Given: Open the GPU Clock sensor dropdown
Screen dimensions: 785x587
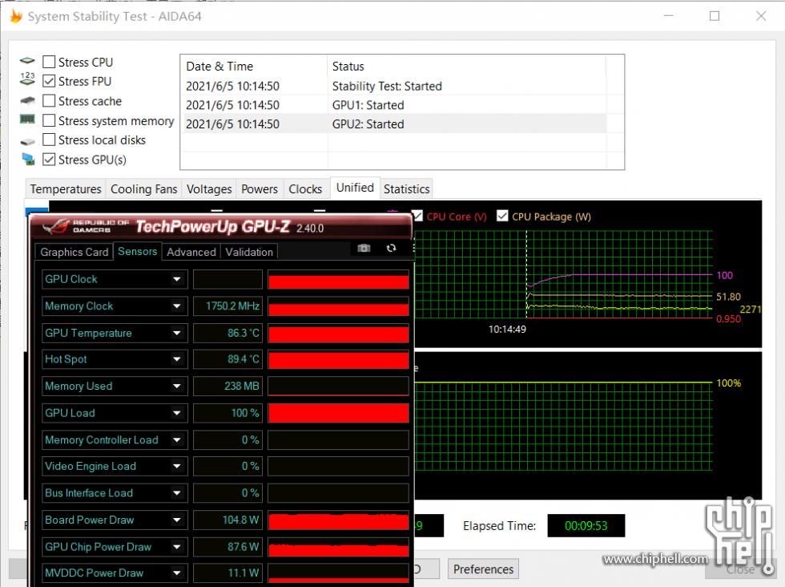Looking at the screenshot, I should point(178,279).
